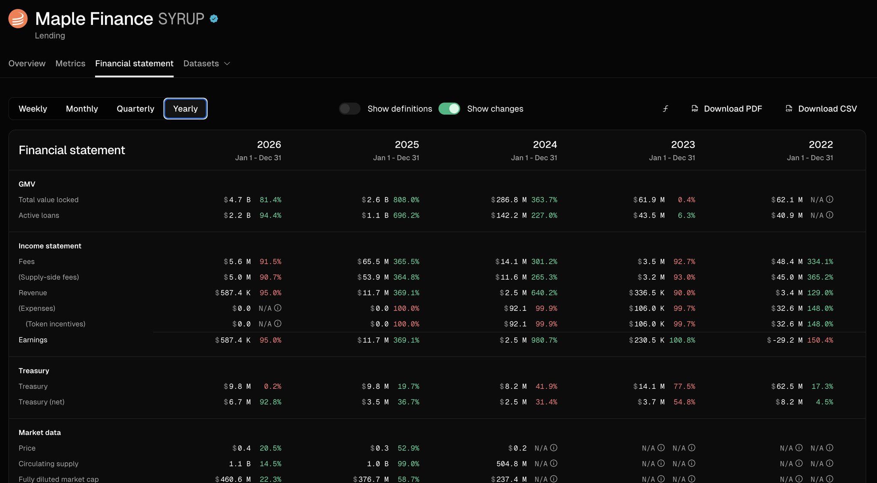Click info icon for 2024 Price N/A
This screenshot has height=483, width=877.
pos(554,448)
